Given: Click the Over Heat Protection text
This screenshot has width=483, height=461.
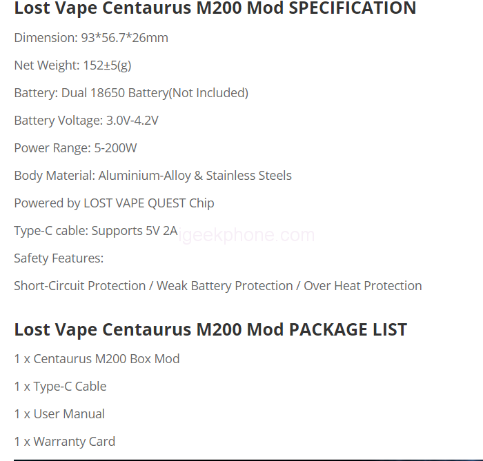Looking at the screenshot, I should pos(363,286).
